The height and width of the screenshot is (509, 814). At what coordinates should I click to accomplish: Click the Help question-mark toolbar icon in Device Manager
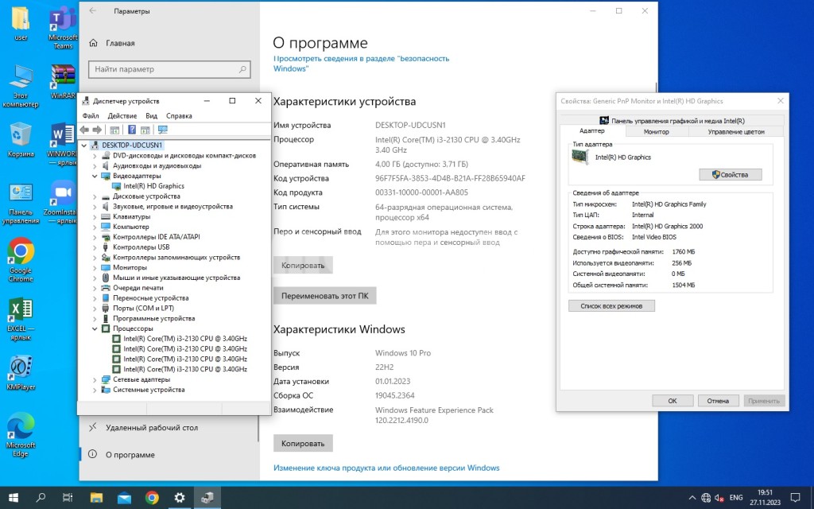pos(132,130)
